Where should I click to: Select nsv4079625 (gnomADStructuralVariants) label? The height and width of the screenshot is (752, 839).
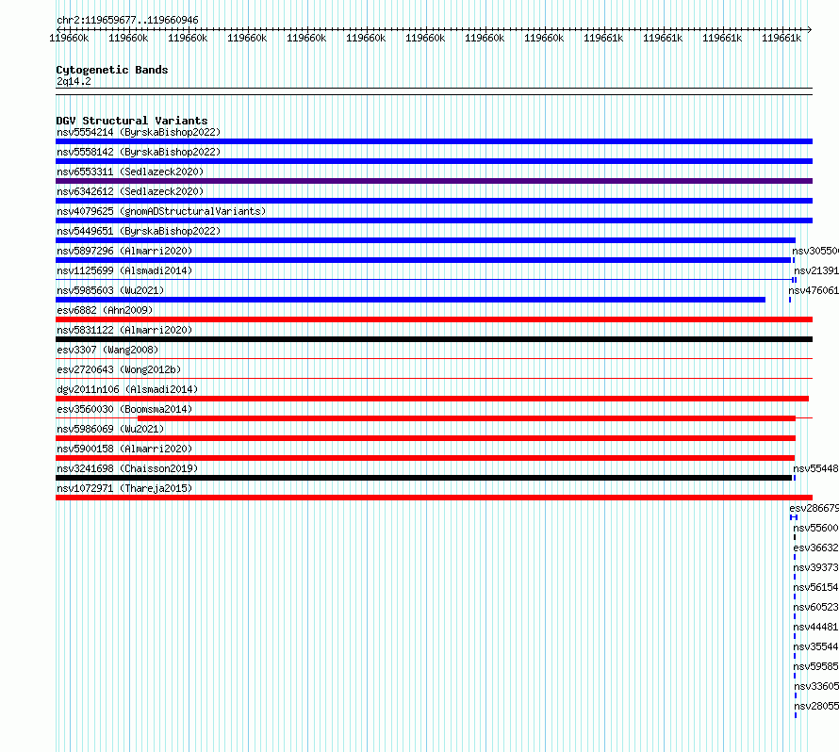click(161, 211)
